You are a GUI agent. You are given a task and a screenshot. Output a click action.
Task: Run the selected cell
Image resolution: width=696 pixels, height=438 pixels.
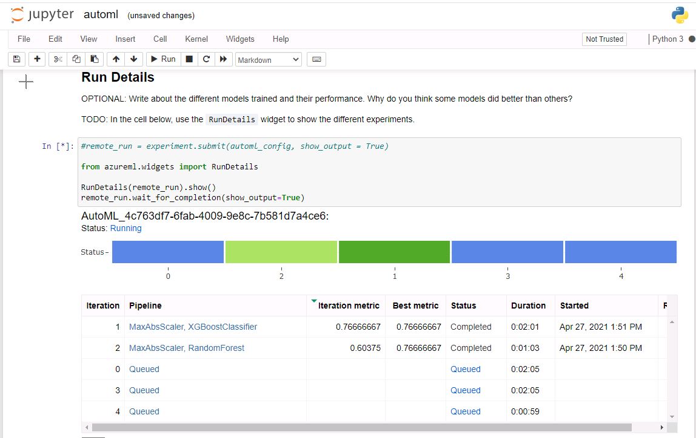pos(162,59)
